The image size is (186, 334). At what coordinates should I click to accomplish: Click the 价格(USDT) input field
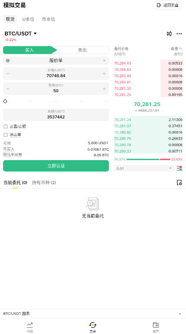point(56,74)
